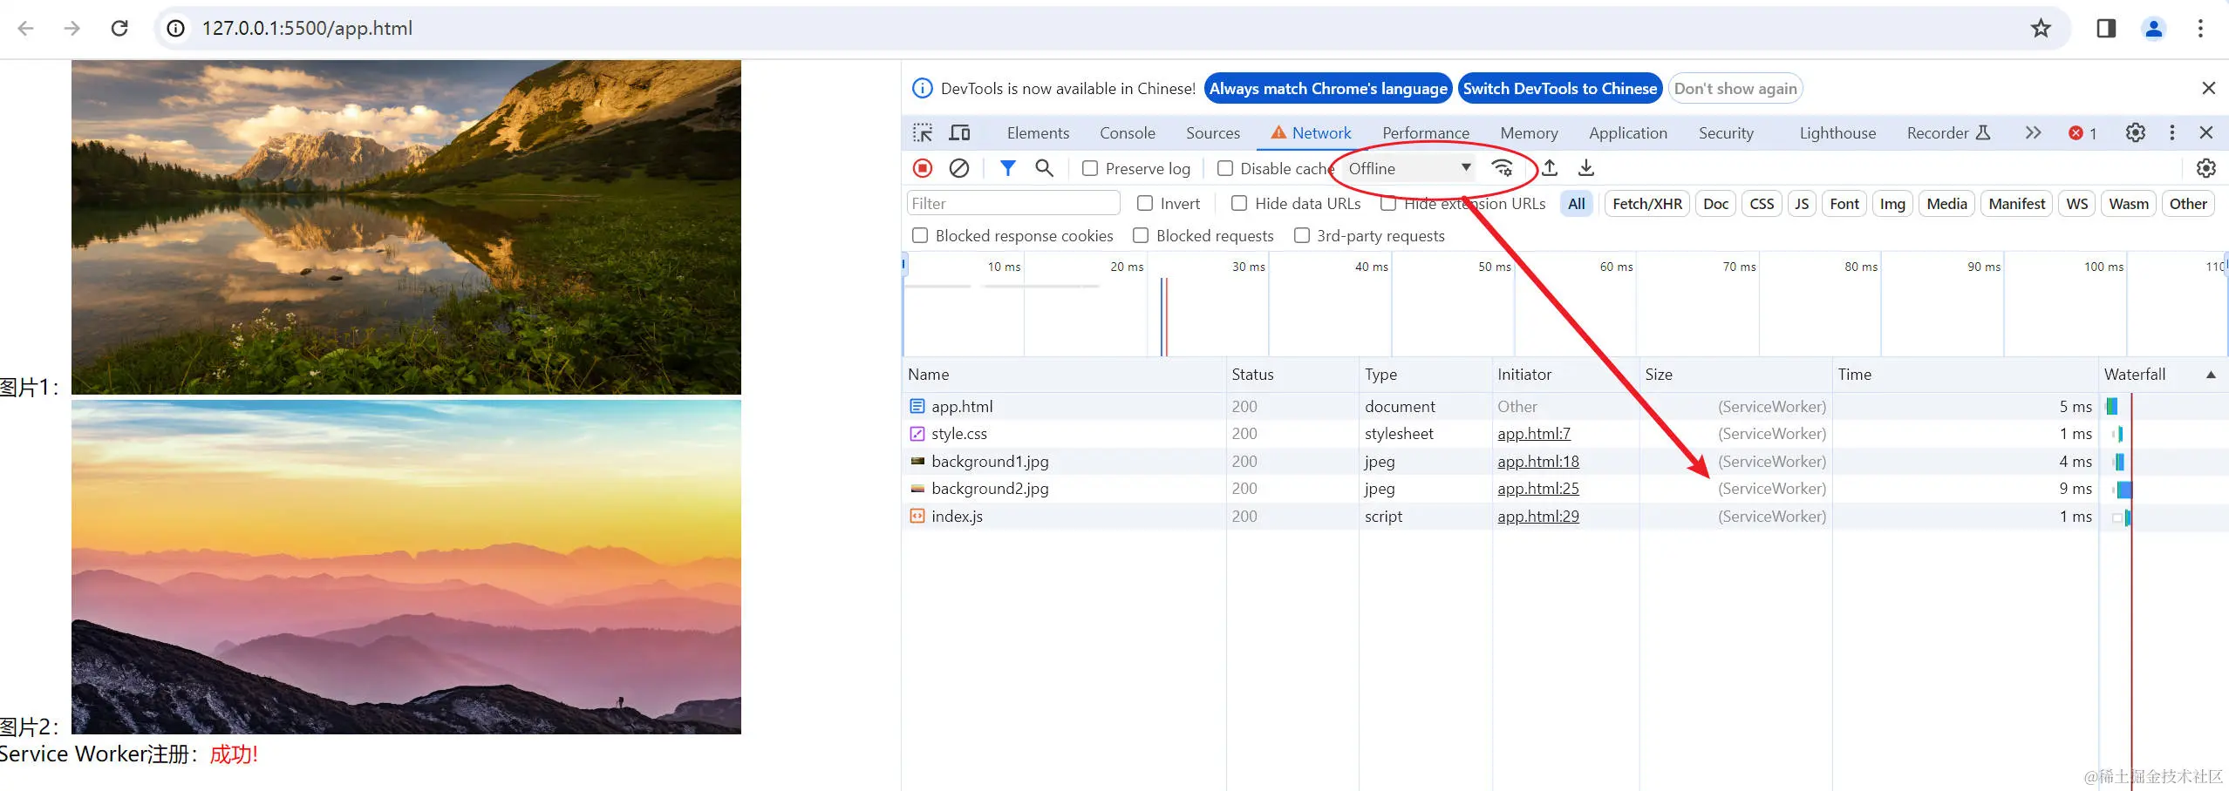The width and height of the screenshot is (2229, 791).
Task: Activate the inspect element picker icon
Action: pos(923,132)
